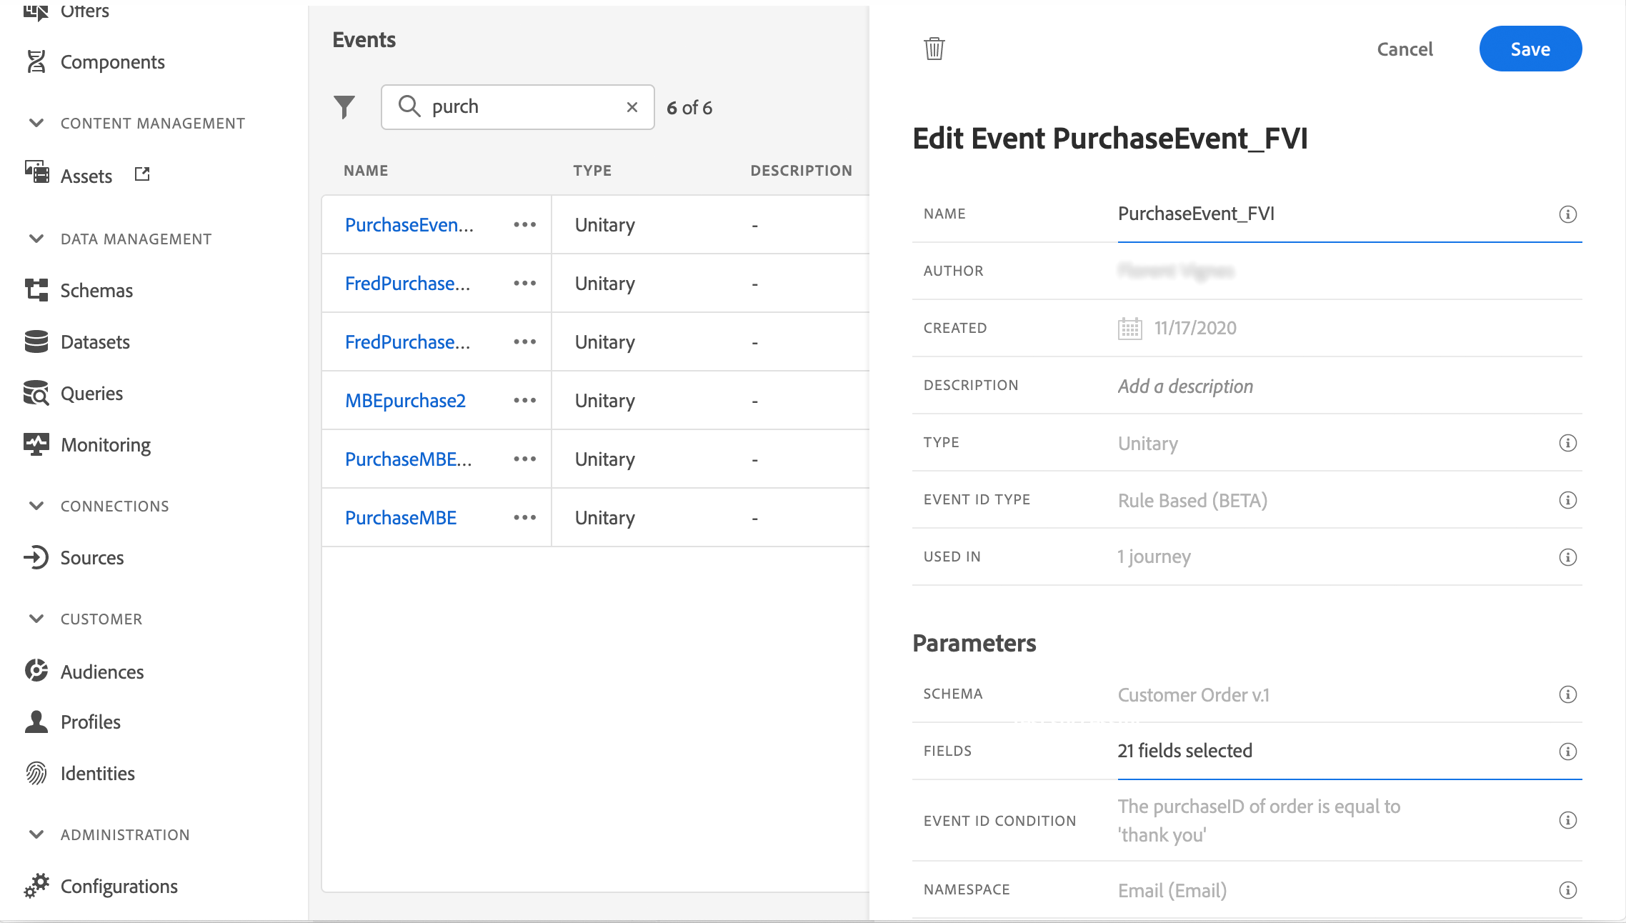Click the blue Save button
Image resolution: width=1626 pixels, height=923 pixels.
(x=1530, y=49)
